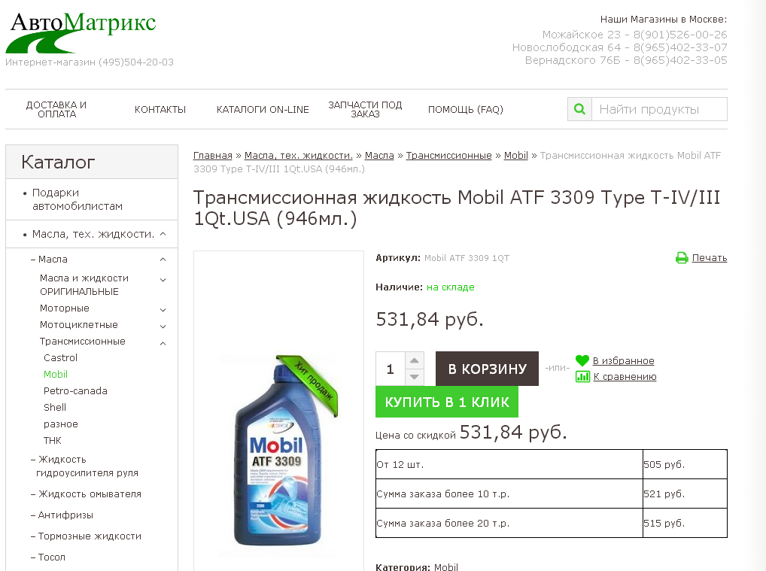Collapse the Трансмиссионные subcategory chevron
766x571 pixels.
coord(163,342)
